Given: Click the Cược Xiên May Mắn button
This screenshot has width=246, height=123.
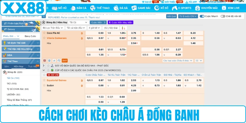Looking at the screenshot, I should [121, 22].
